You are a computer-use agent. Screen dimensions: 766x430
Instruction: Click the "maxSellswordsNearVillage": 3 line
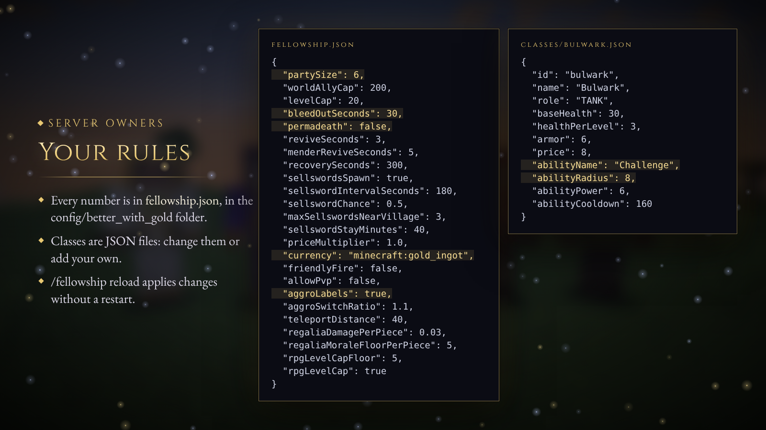tap(364, 217)
